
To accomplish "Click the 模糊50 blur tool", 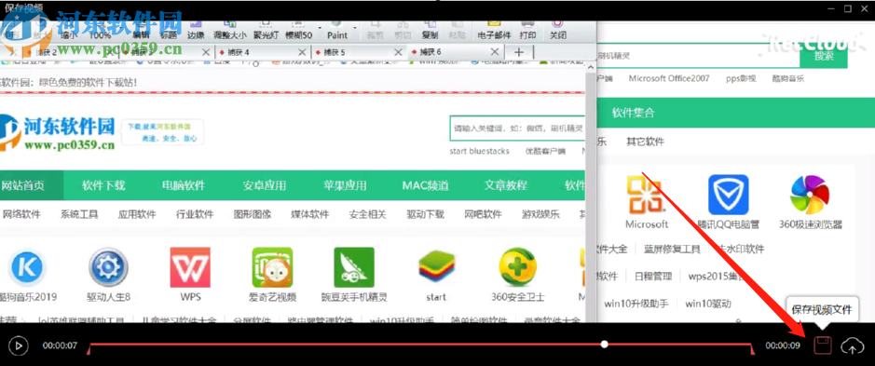I will (298, 30).
